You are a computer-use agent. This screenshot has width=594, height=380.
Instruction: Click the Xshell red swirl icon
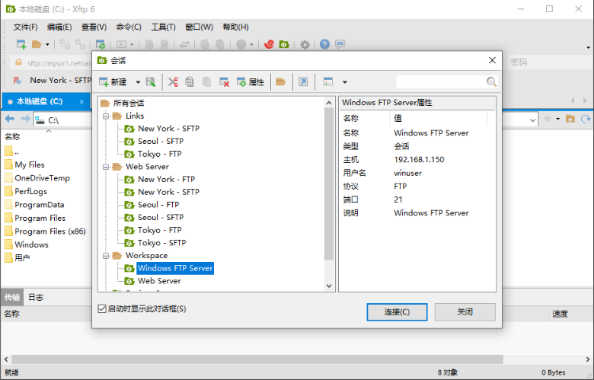point(269,44)
